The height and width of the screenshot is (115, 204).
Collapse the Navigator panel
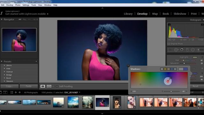tap(2, 19)
